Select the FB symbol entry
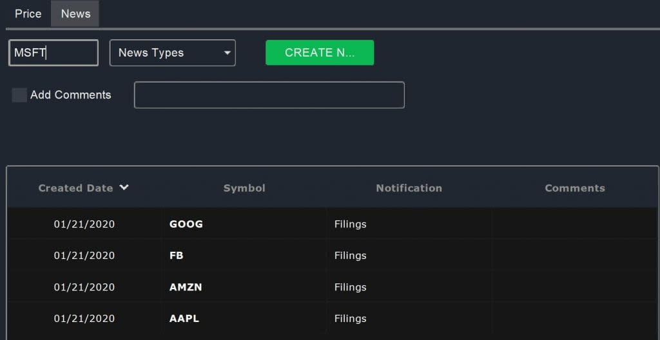The image size is (660, 340). [177, 255]
